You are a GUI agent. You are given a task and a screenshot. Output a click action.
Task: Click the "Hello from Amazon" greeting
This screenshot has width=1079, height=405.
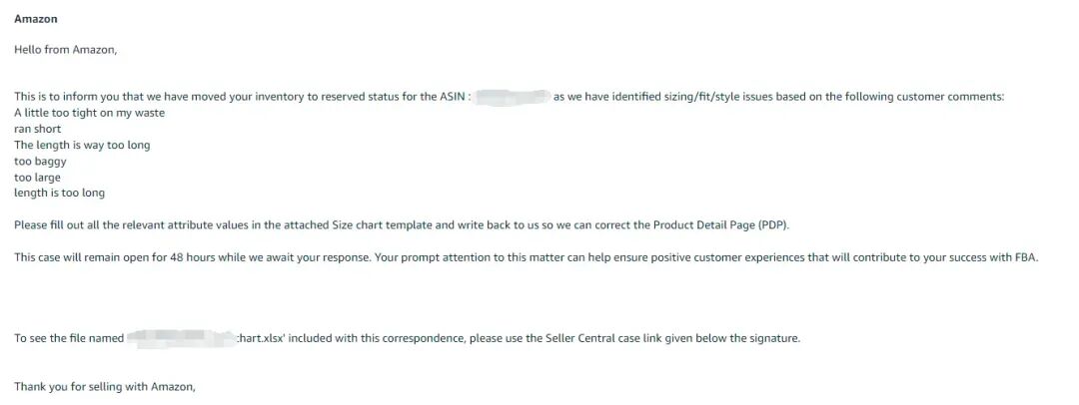66,50
